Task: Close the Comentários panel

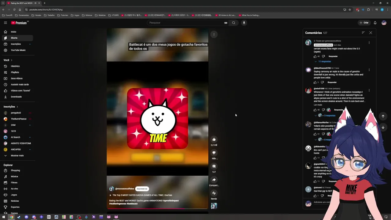Action: [371, 33]
